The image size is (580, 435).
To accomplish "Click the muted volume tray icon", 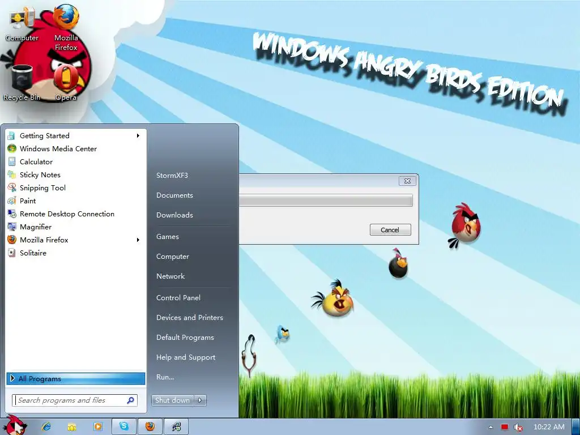I will (518, 427).
